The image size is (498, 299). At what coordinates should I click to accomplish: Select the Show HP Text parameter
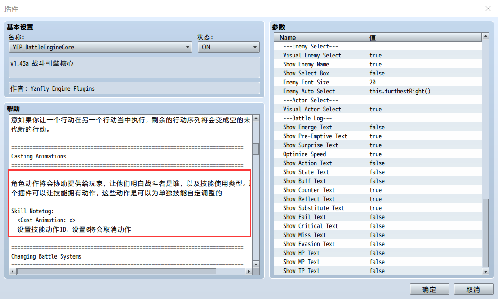tap(378, 253)
